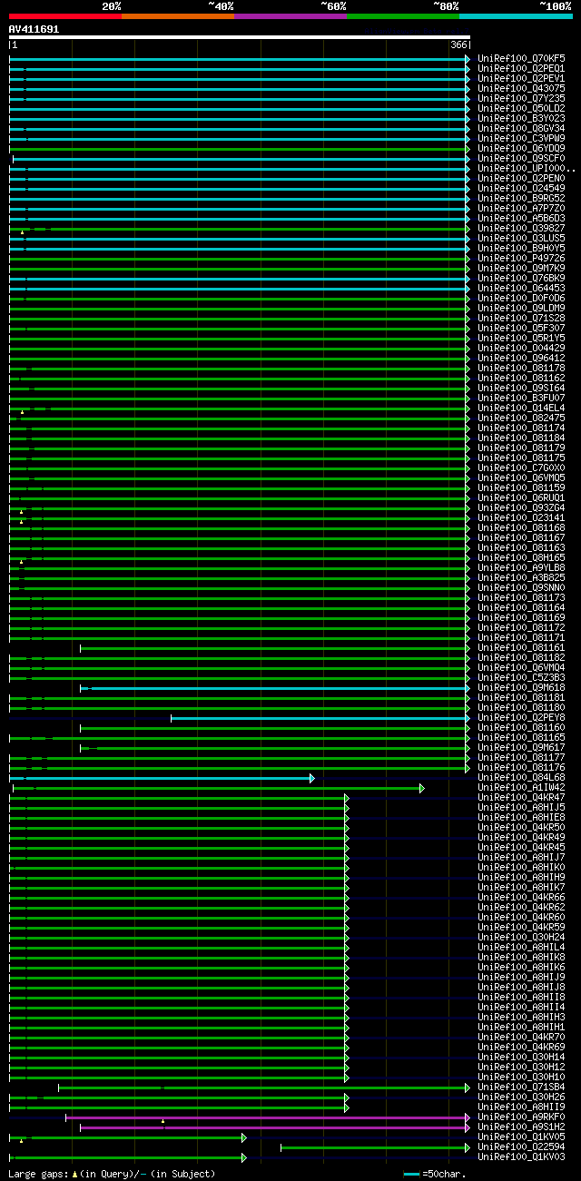This screenshot has width=581, height=1181.
Task: Select the UniRef100_Q39827 label
Action: point(521,228)
